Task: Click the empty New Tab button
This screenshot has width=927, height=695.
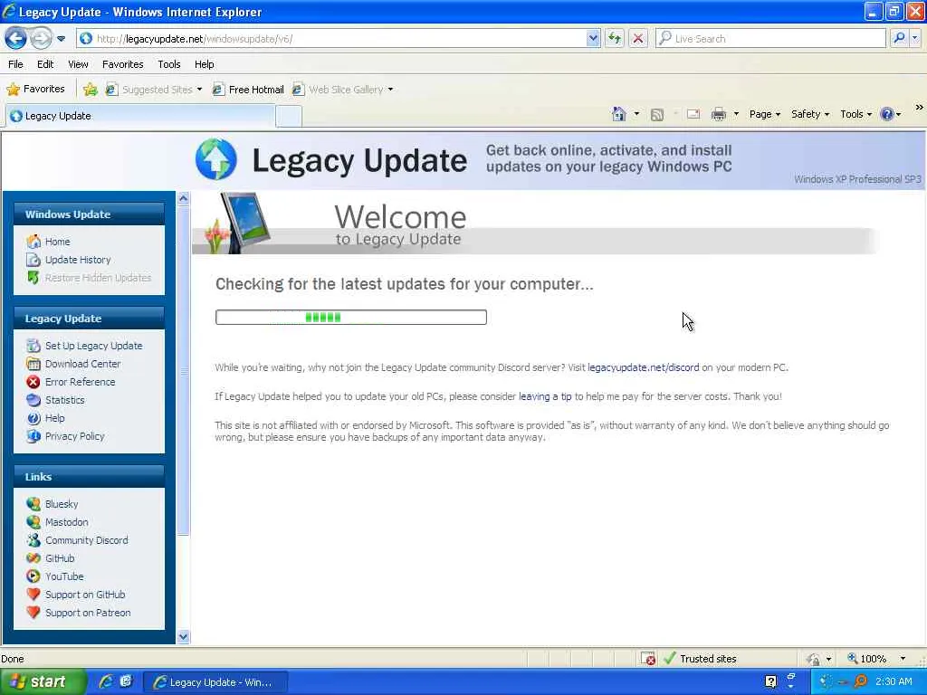Action: [x=289, y=116]
